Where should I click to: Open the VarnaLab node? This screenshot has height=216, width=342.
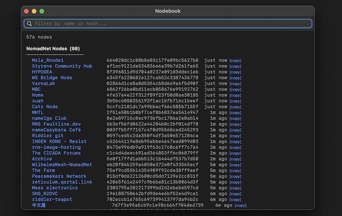[x=44, y=83]
